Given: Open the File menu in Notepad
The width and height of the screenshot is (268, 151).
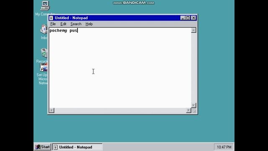Looking at the screenshot, I should (53, 24).
